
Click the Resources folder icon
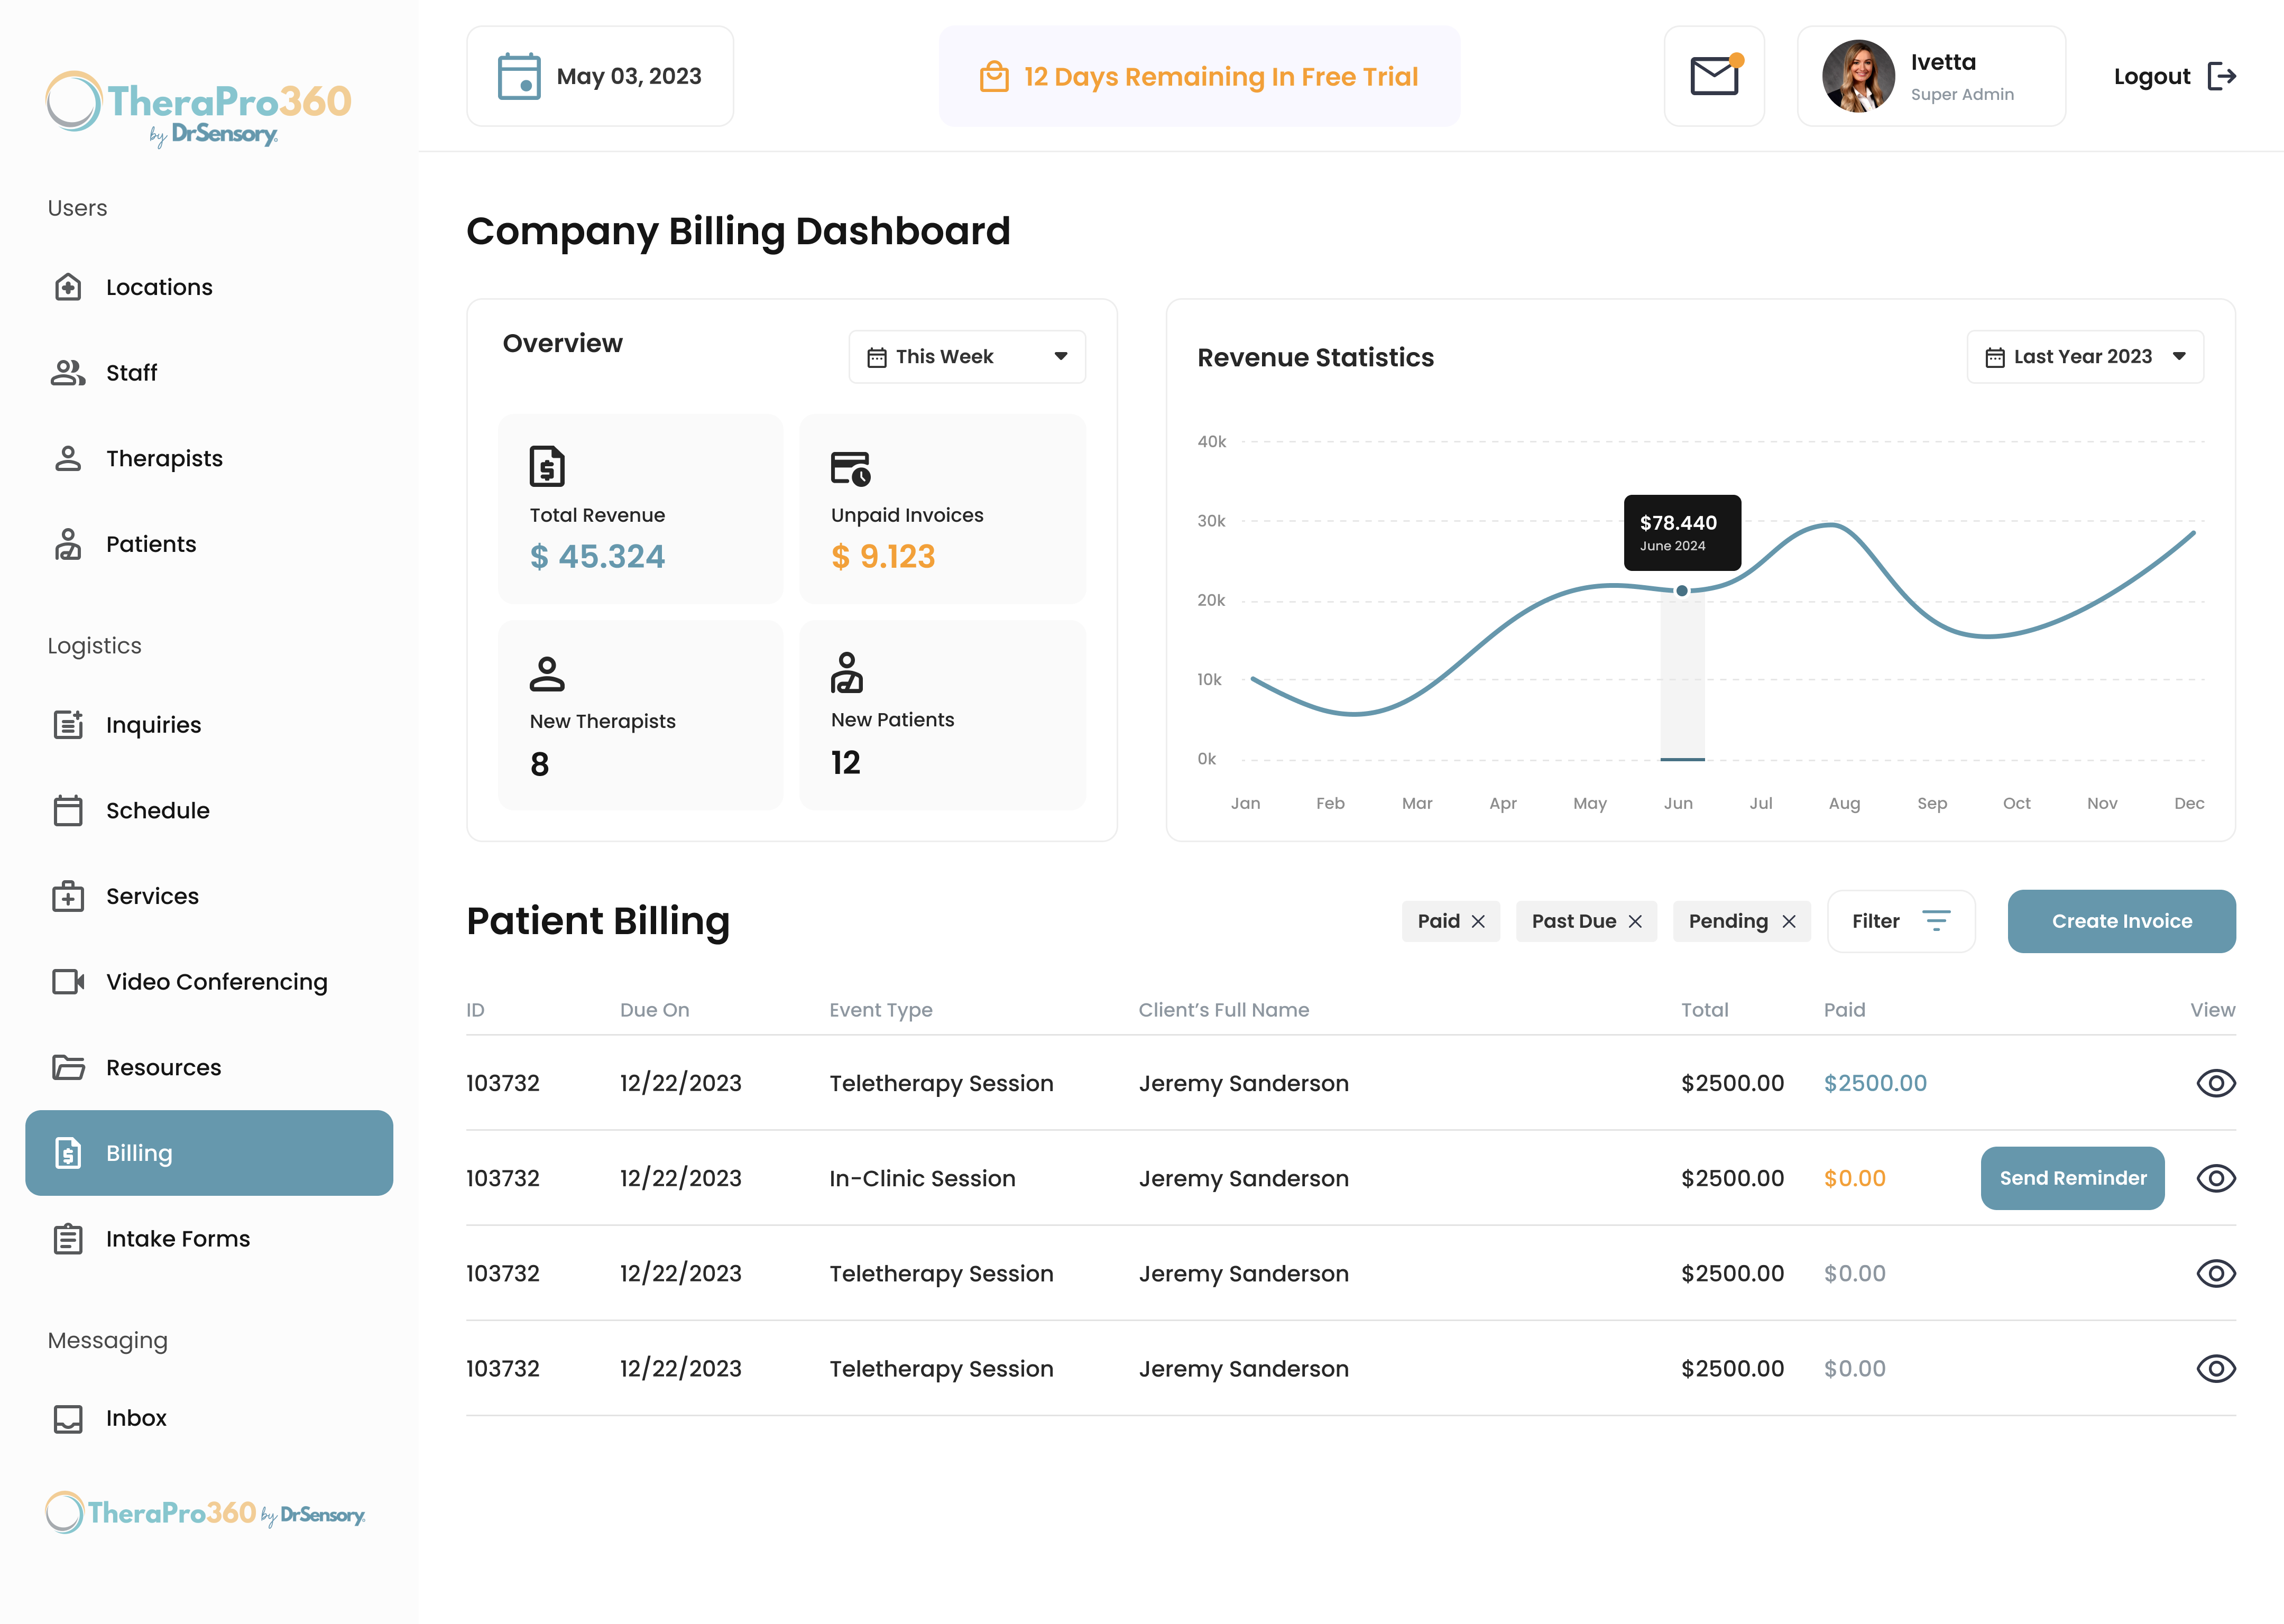[x=68, y=1067]
